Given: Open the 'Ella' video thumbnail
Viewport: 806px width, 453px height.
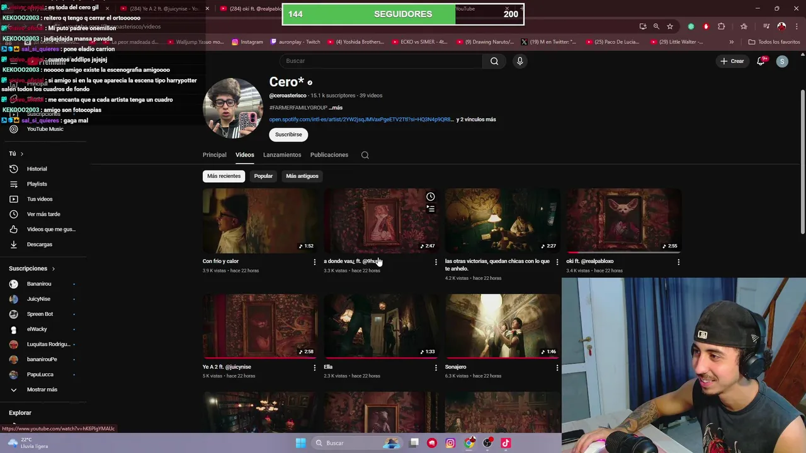Looking at the screenshot, I should (x=382, y=326).
